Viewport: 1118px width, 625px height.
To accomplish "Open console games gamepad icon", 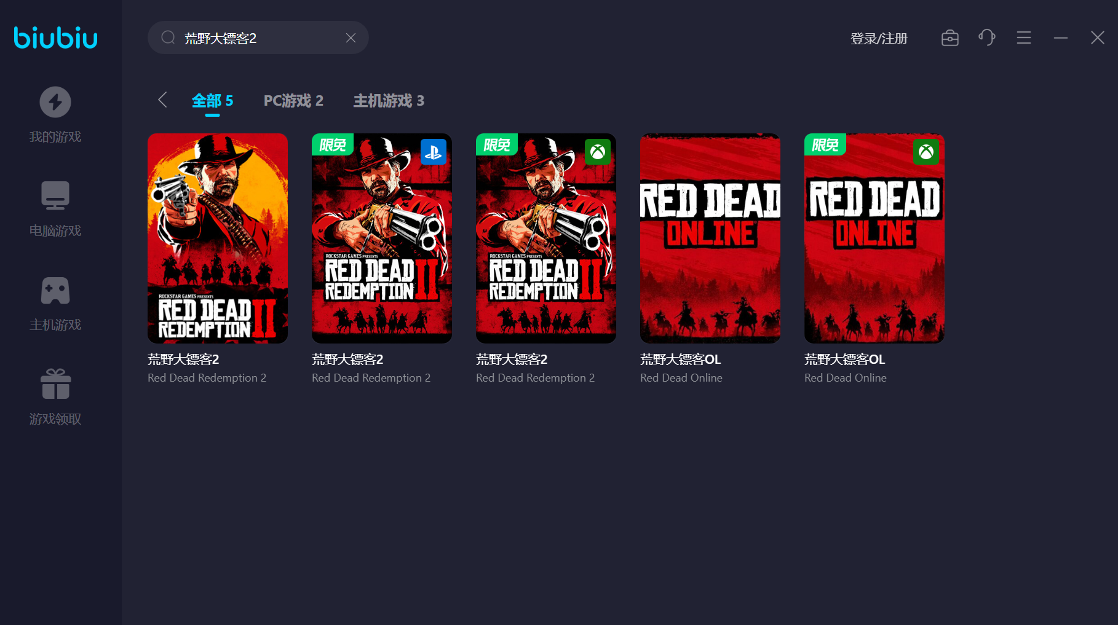I will 55,290.
